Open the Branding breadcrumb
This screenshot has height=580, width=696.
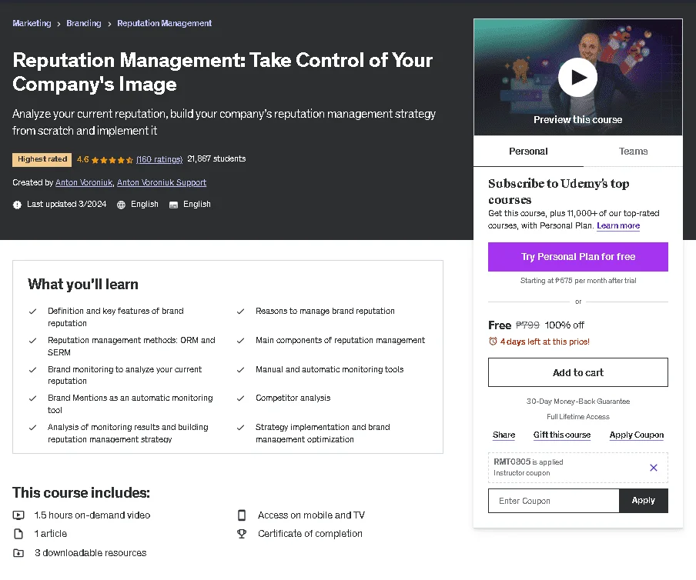click(84, 23)
